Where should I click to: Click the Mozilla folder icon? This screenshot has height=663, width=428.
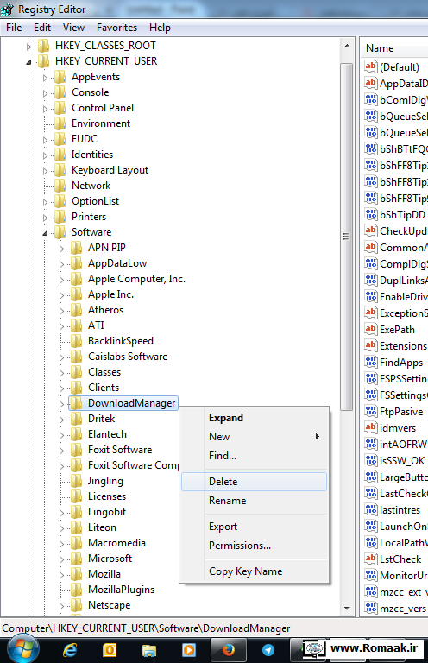click(x=77, y=574)
